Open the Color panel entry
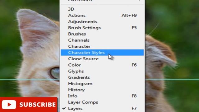This screenshot has height=112, width=199. click(x=102, y=65)
